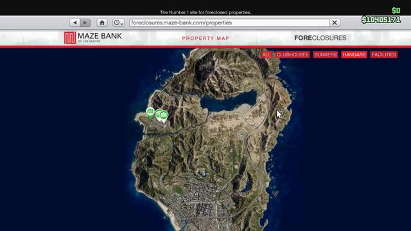Click the foreclosures.maze-bank.com address bar

pyautogui.click(x=229, y=23)
